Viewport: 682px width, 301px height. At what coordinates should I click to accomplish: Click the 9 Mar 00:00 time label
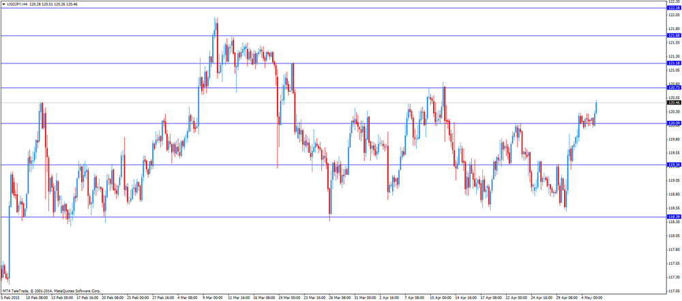click(213, 298)
